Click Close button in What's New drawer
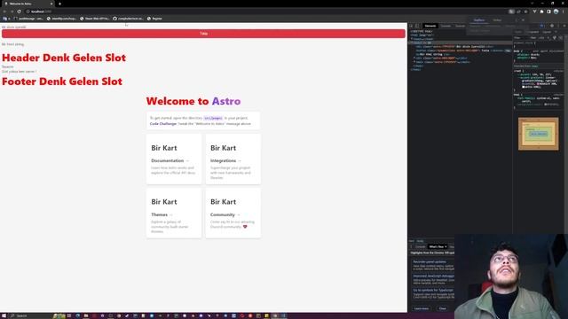Viewport: 568px width, 319px height. coord(443,308)
